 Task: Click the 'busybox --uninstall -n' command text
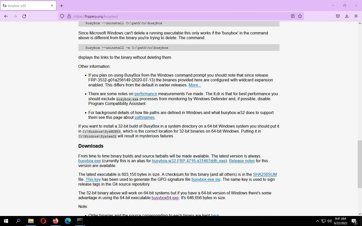[127, 48]
